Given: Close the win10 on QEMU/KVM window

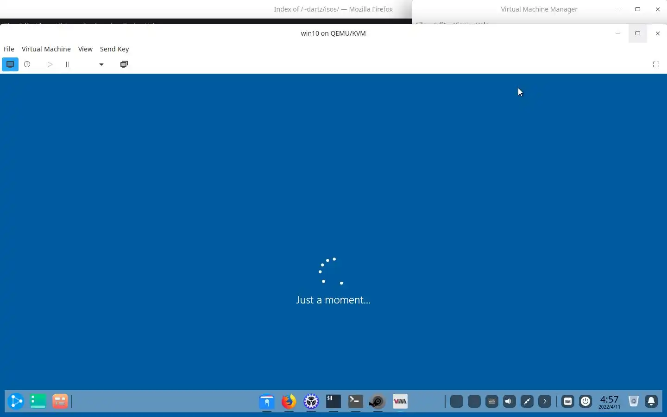Looking at the screenshot, I should [658, 33].
